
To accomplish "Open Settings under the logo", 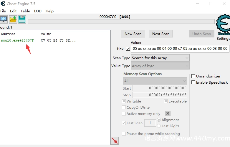I will pos(223,38).
